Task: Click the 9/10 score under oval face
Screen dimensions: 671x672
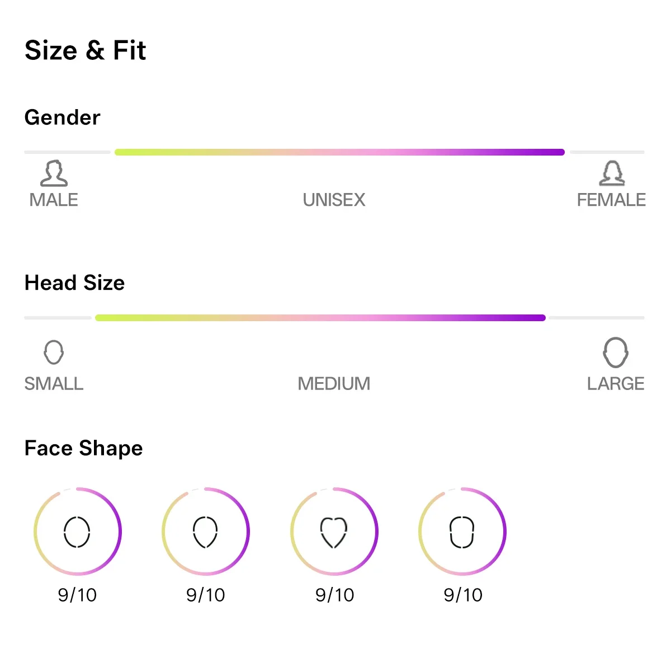Action: [77, 595]
